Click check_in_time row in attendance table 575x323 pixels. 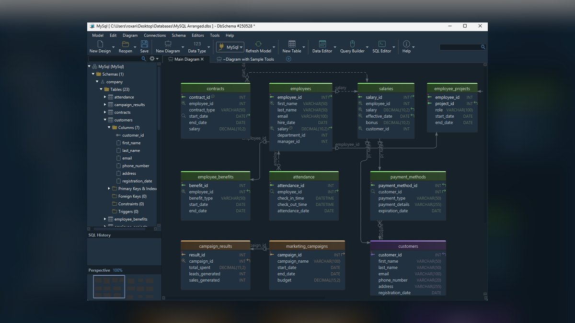[x=304, y=198]
